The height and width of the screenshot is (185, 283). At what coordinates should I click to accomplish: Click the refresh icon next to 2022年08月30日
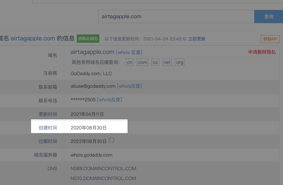click(x=111, y=140)
